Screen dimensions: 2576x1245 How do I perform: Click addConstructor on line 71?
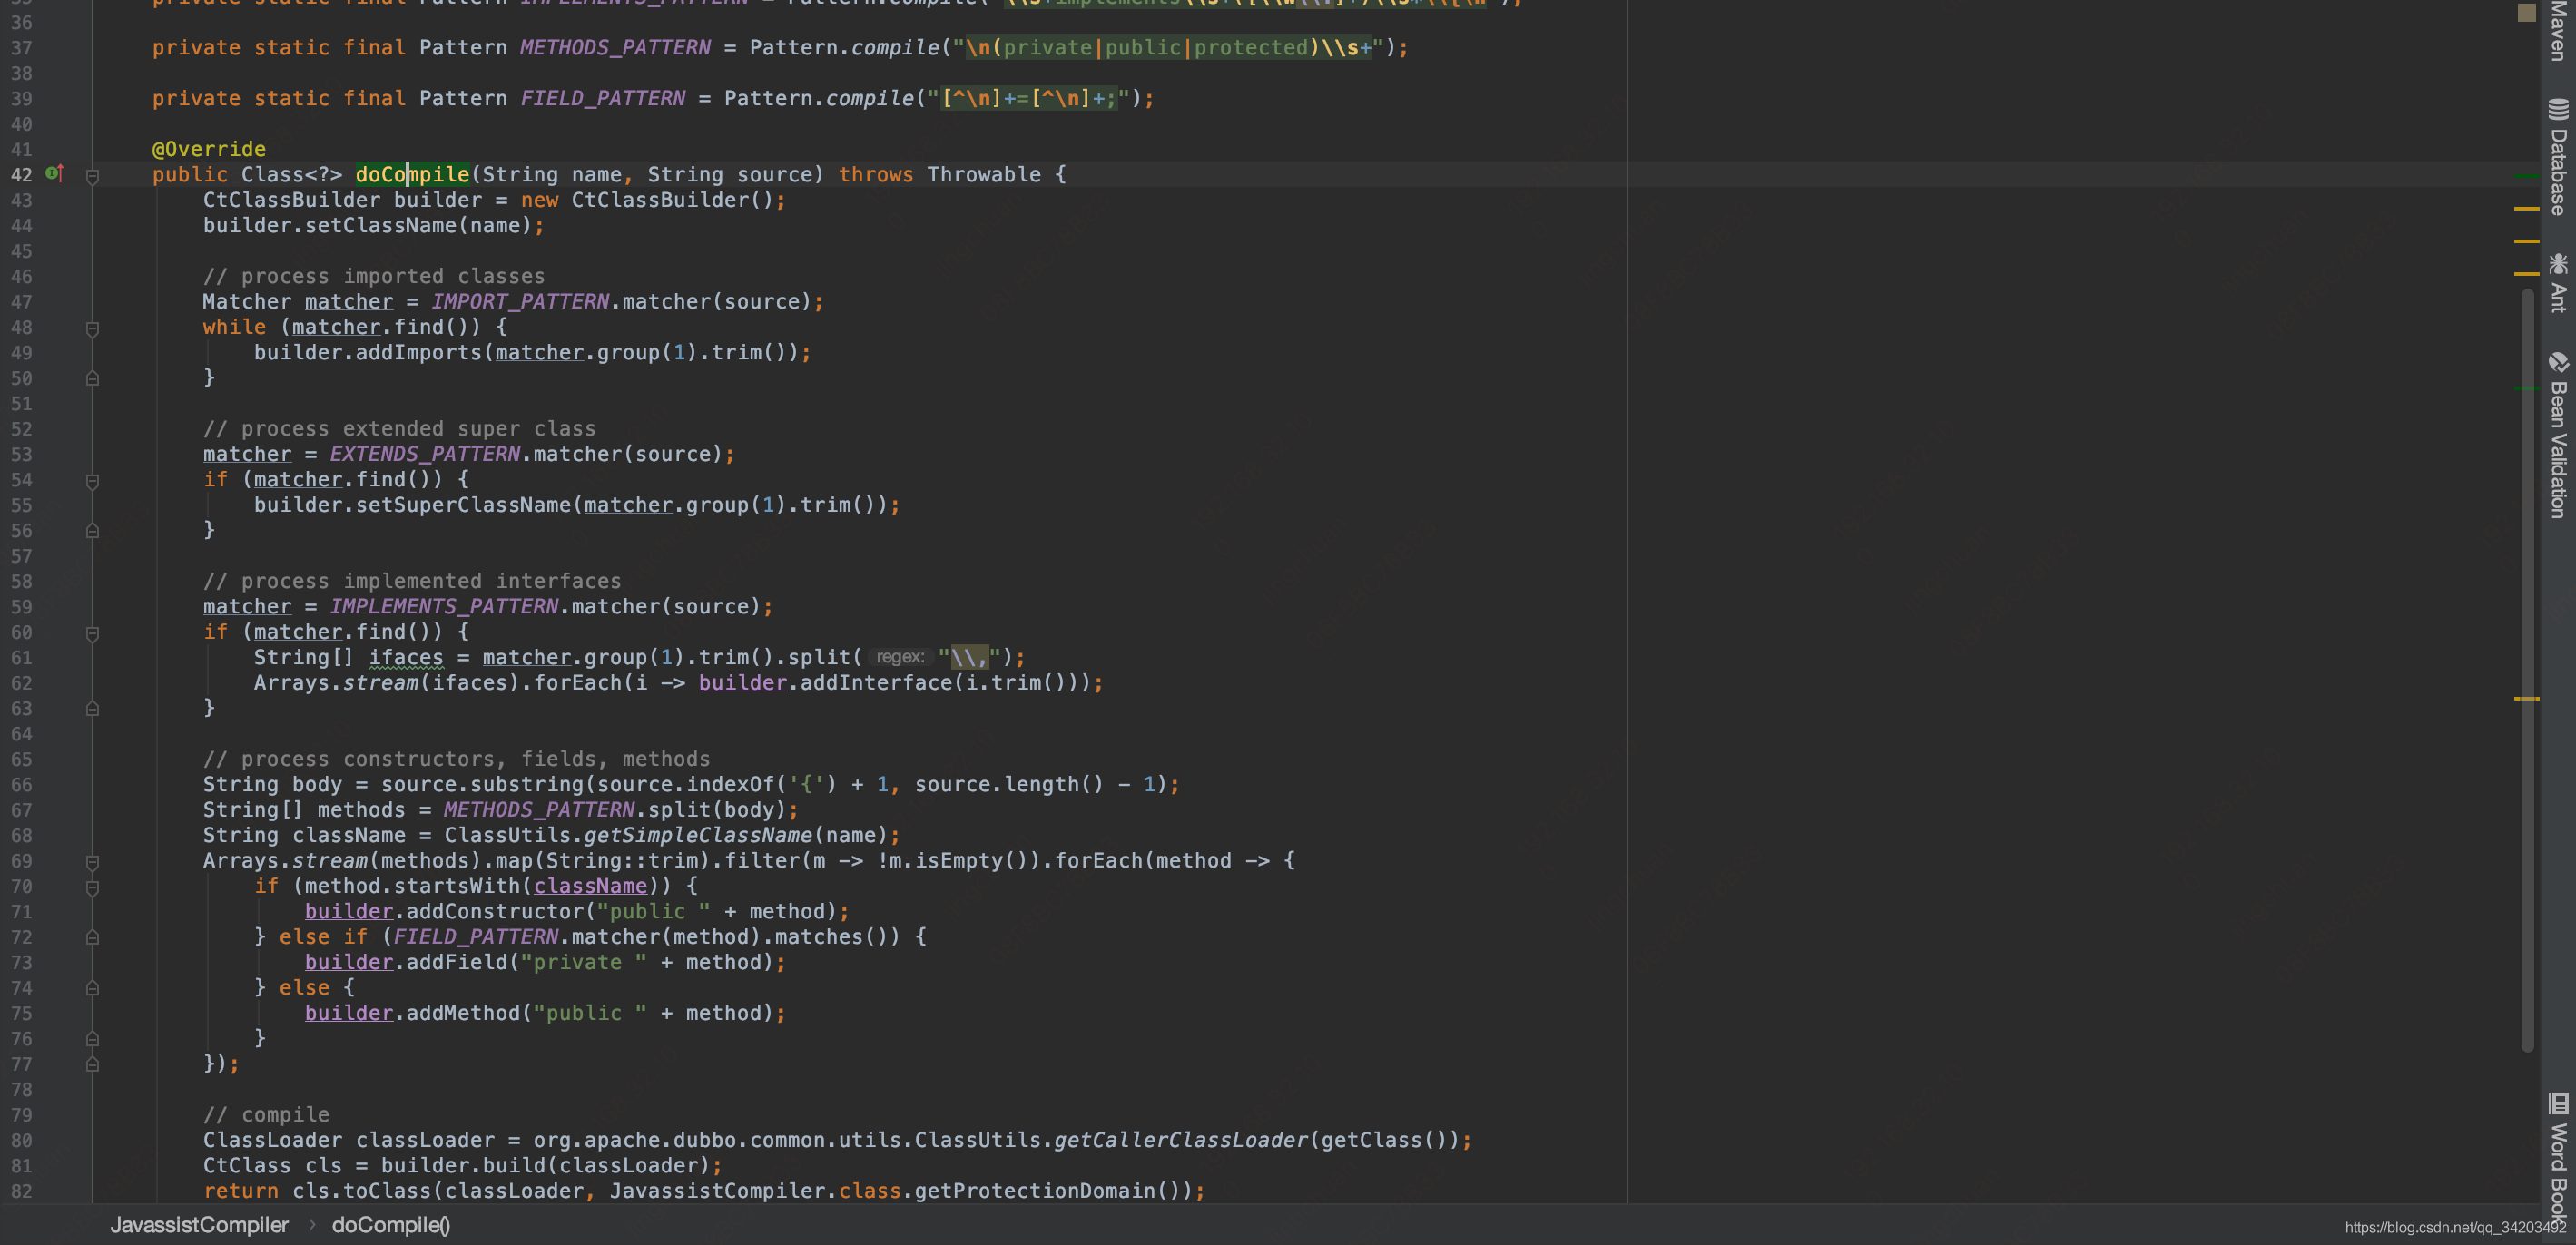495,911
